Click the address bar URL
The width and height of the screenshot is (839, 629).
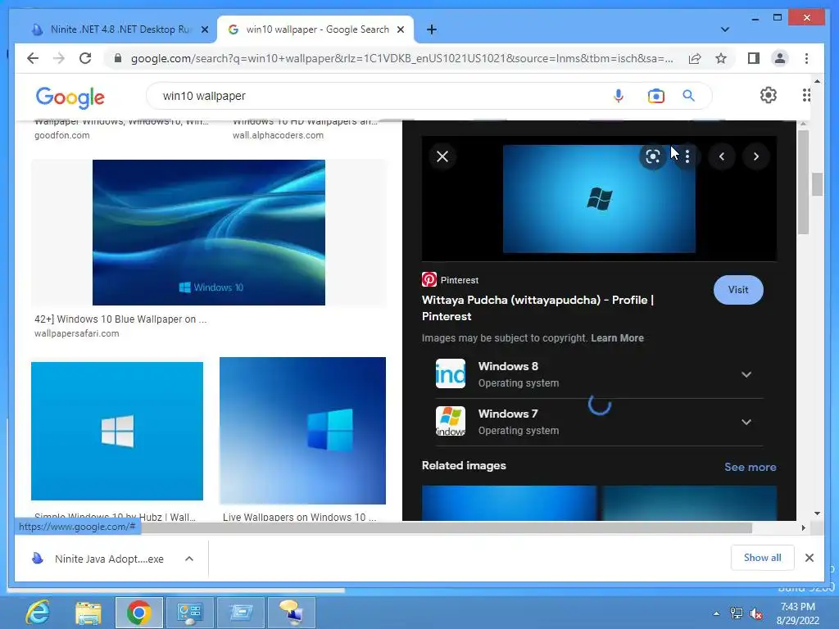pos(401,58)
